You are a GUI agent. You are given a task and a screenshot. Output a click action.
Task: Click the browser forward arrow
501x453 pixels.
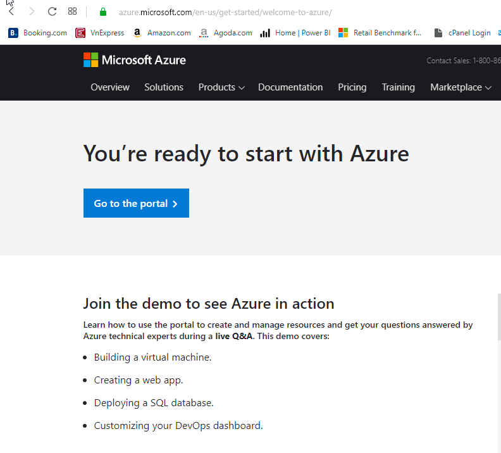(x=32, y=12)
